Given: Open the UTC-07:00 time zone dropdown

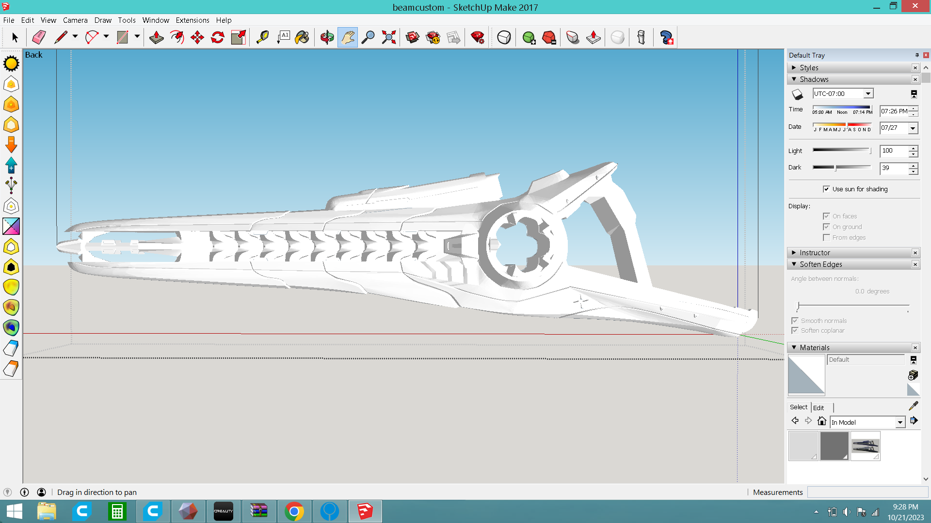Looking at the screenshot, I should point(868,93).
